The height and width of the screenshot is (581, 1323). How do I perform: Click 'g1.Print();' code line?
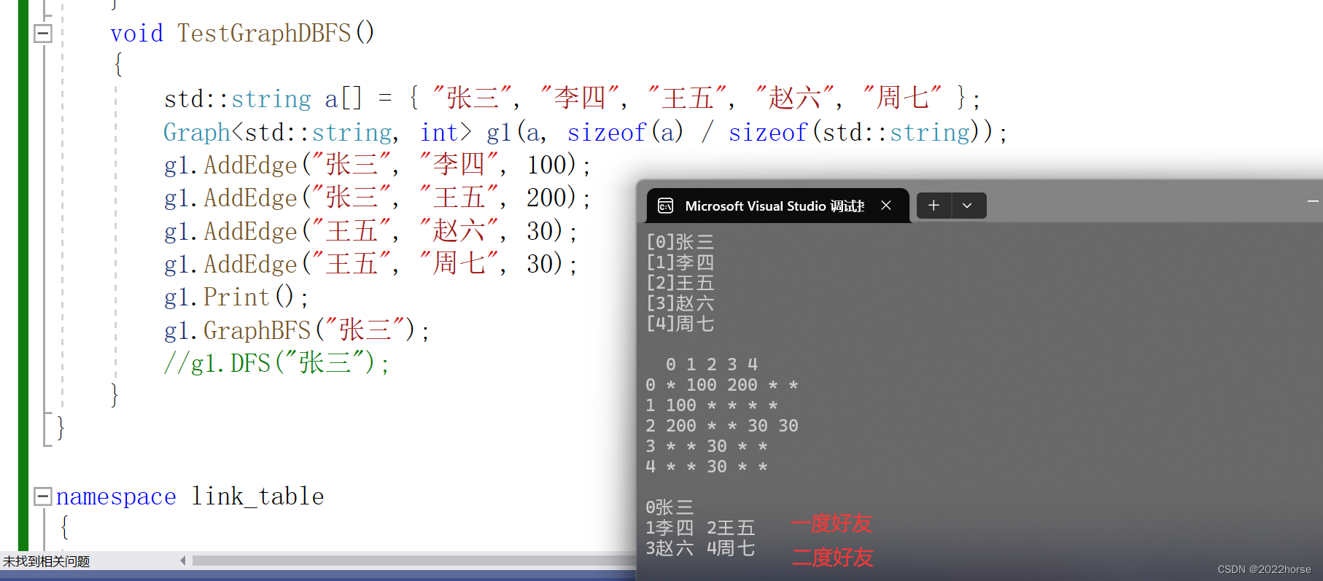coord(236,297)
